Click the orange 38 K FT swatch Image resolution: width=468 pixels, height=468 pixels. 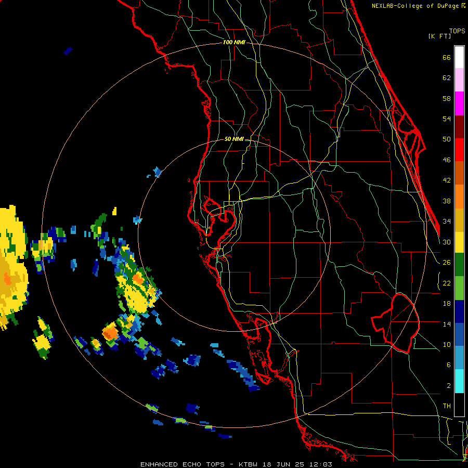coord(459,197)
